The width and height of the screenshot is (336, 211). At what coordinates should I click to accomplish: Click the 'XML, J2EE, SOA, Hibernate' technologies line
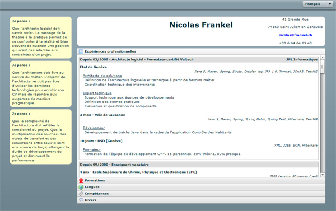point(296,146)
